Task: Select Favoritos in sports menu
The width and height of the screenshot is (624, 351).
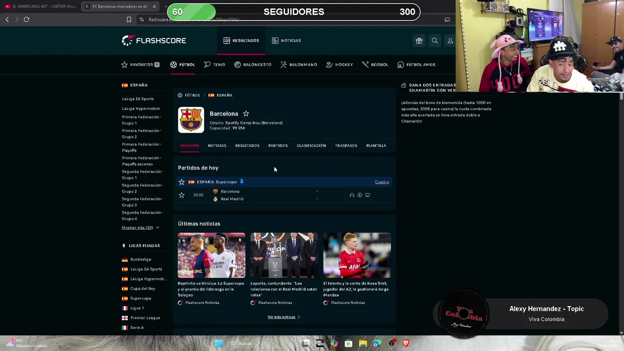Action: coord(140,64)
